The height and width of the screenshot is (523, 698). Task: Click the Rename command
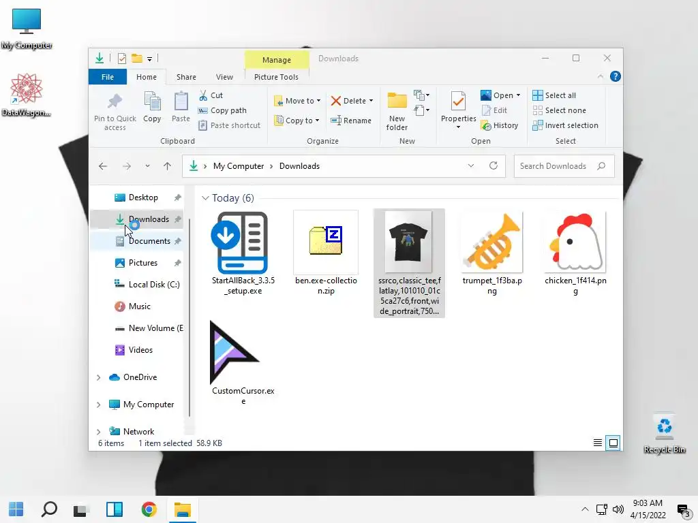351,121
